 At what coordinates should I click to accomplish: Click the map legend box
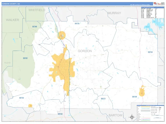150,113
